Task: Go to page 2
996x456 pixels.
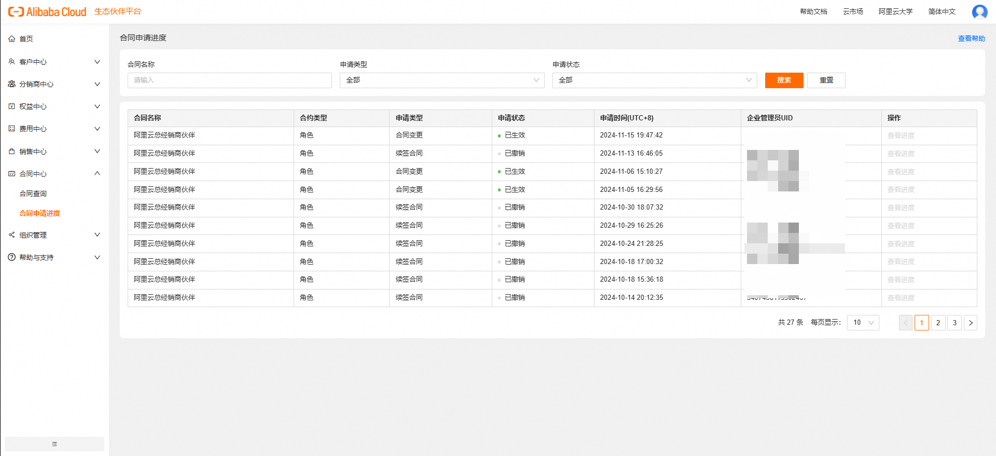Action: [938, 323]
